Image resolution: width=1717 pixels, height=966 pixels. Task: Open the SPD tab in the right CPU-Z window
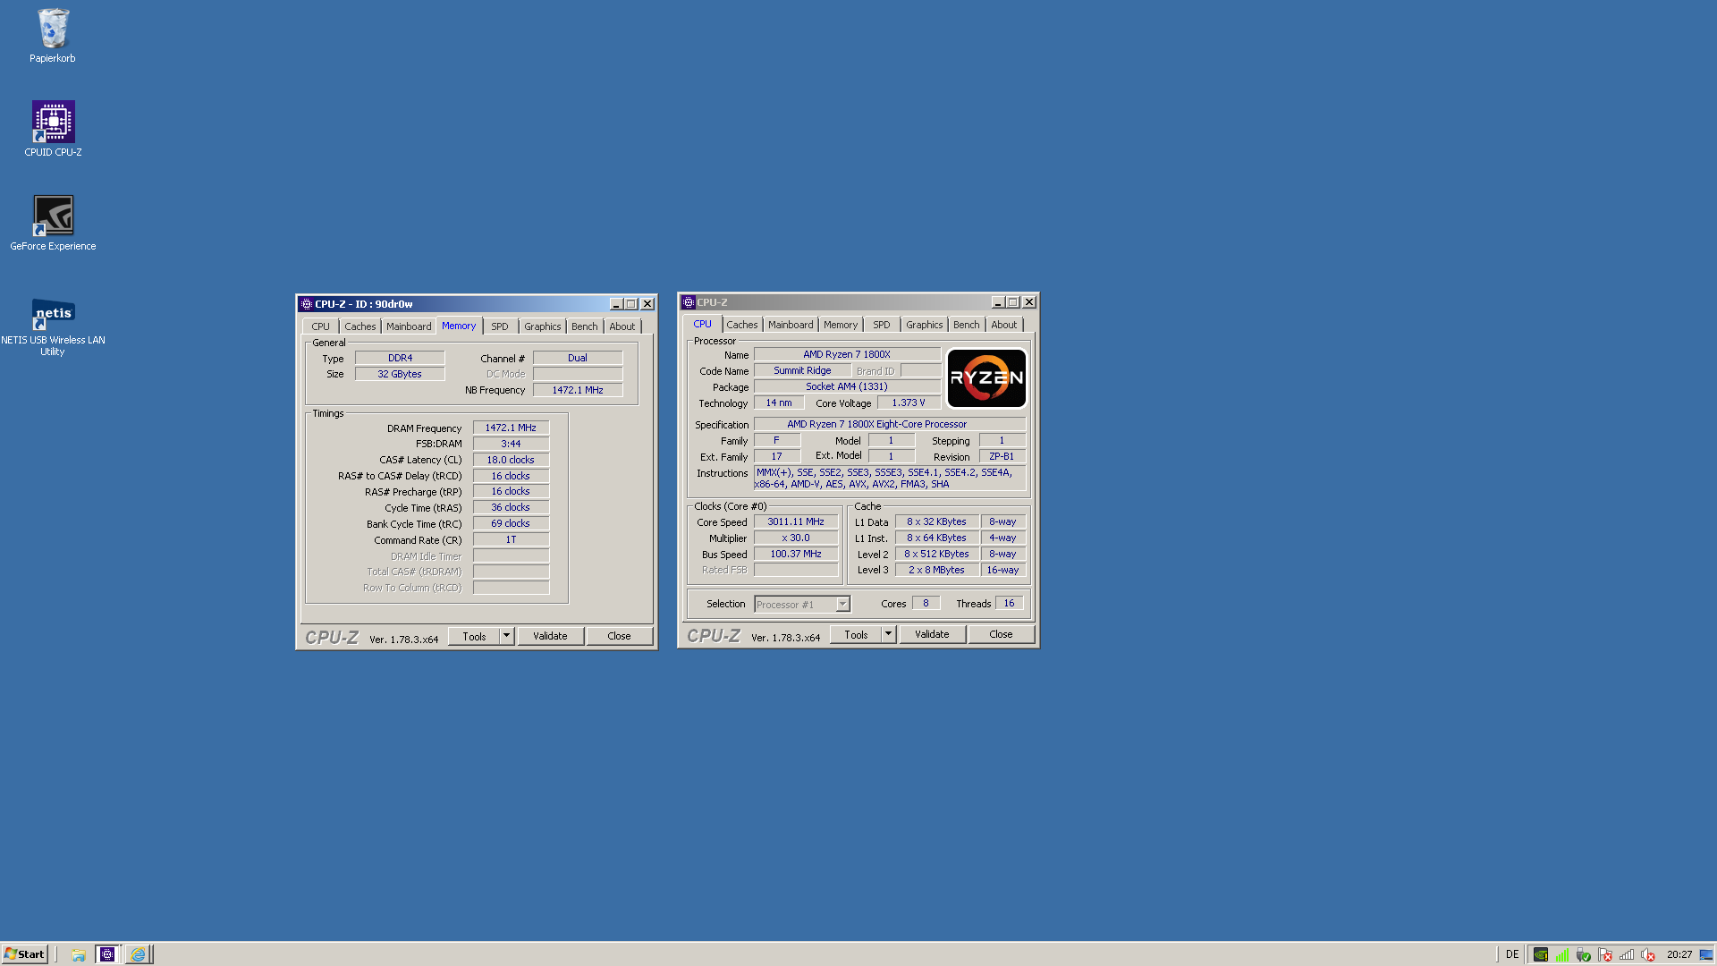pyautogui.click(x=881, y=325)
